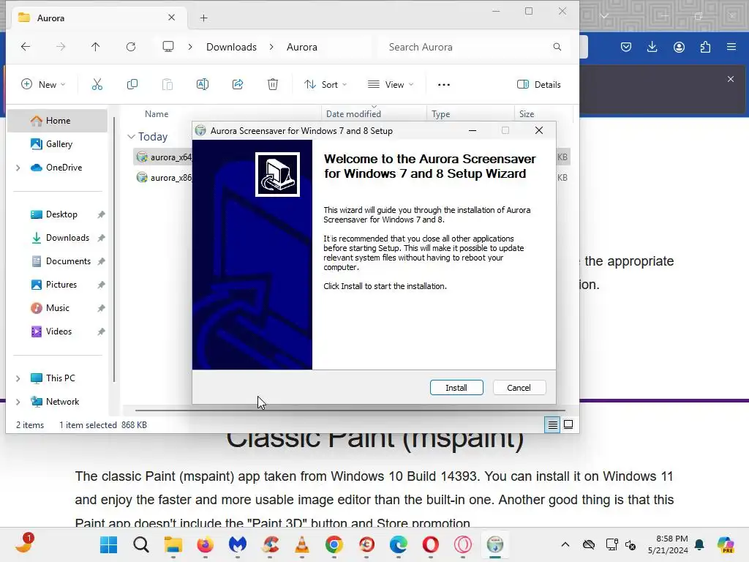Refresh the Aurora folder view
Screen dimensions: 749x562
coord(131,47)
